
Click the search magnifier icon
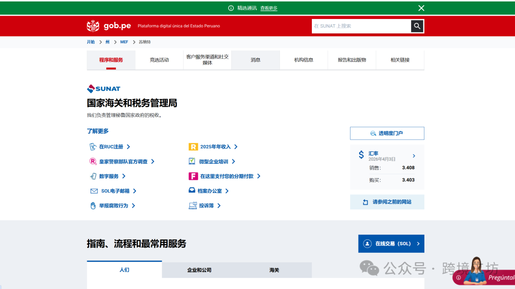pyautogui.click(x=417, y=26)
